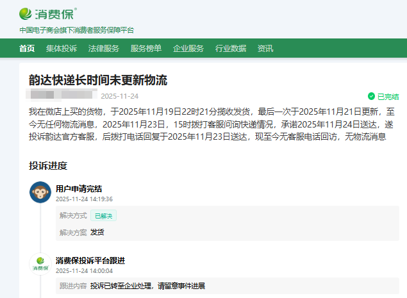Open 法律服务 menu item
The height and width of the screenshot is (298, 407).
(x=103, y=49)
